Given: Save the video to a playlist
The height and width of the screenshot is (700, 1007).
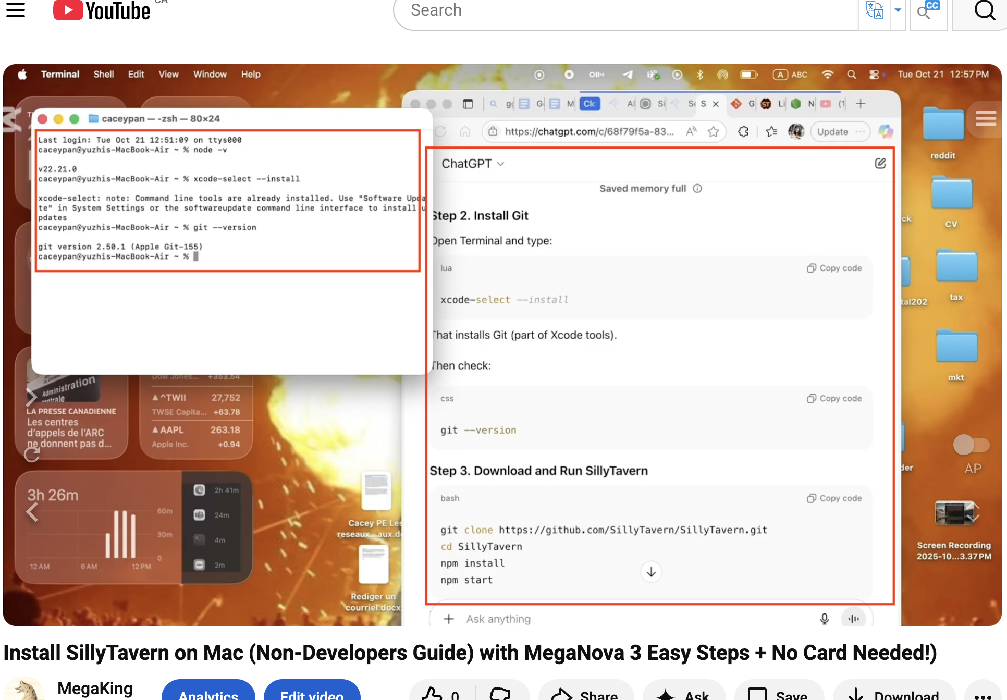Looking at the screenshot, I should click(778, 694).
